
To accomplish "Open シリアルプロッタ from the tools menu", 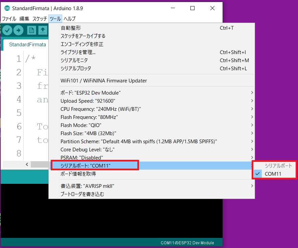I will [x=152, y=68].
